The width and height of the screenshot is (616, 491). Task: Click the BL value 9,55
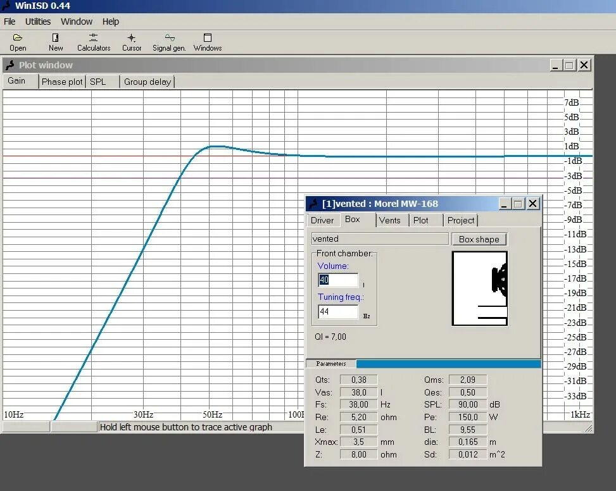(468, 430)
